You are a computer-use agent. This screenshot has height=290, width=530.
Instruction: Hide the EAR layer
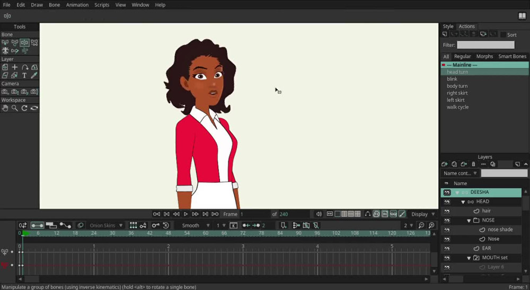447,249
